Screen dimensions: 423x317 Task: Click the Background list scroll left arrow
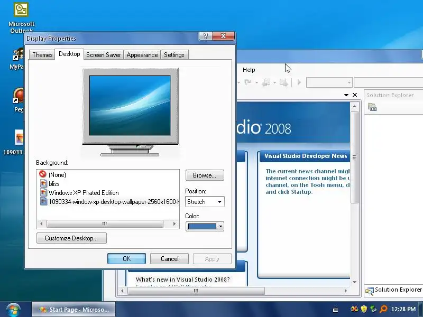41,223
